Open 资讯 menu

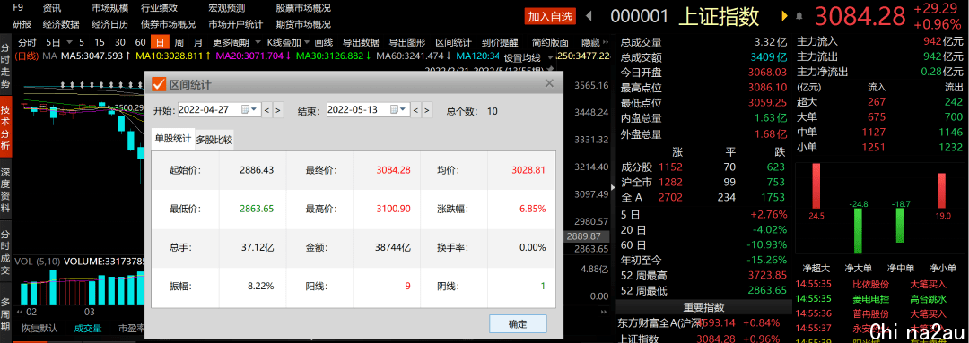pyautogui.click(x=52, y=8)
